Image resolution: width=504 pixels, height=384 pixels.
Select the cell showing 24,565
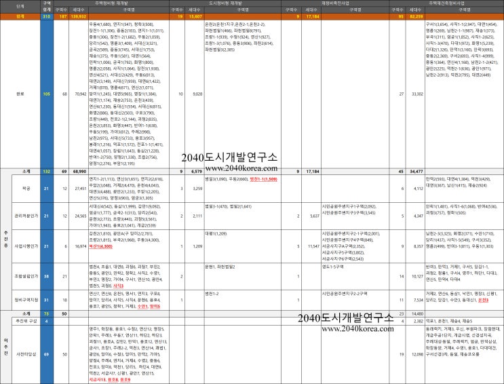pyautogui.click(x=79, y=216)
